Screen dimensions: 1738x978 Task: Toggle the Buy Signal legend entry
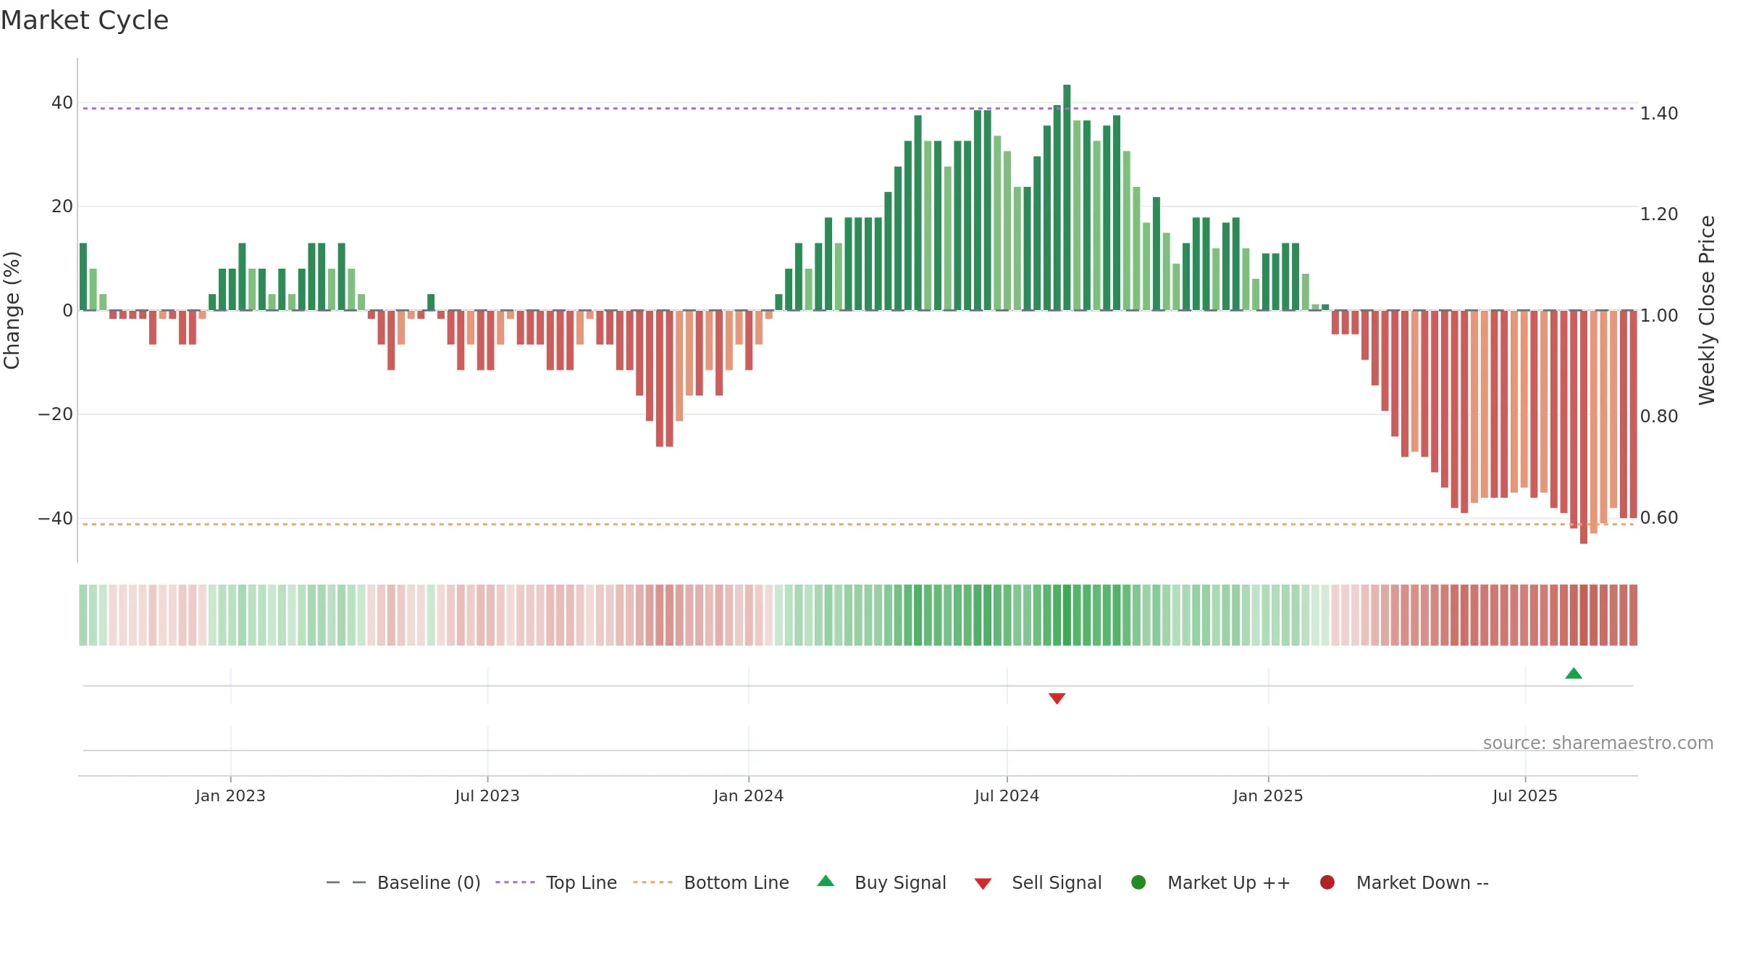(881, 882)
